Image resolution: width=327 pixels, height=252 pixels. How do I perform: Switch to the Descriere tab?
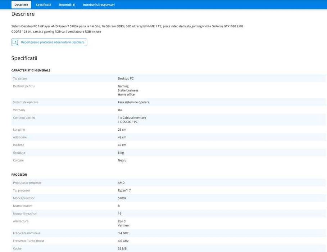point(21,5)
